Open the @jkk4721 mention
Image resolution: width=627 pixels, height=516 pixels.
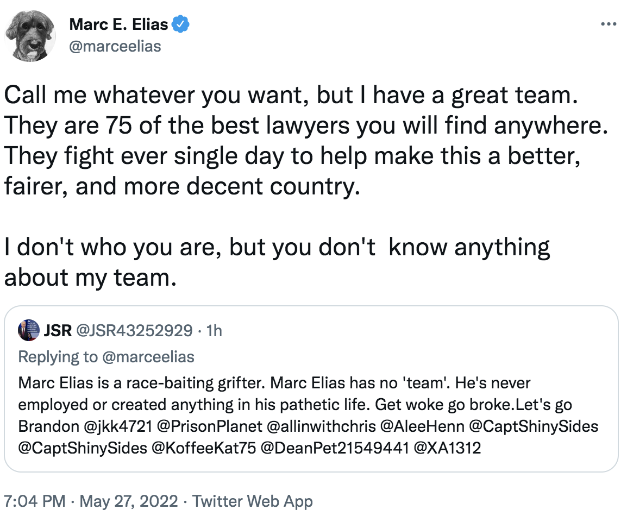click(116, 426)
